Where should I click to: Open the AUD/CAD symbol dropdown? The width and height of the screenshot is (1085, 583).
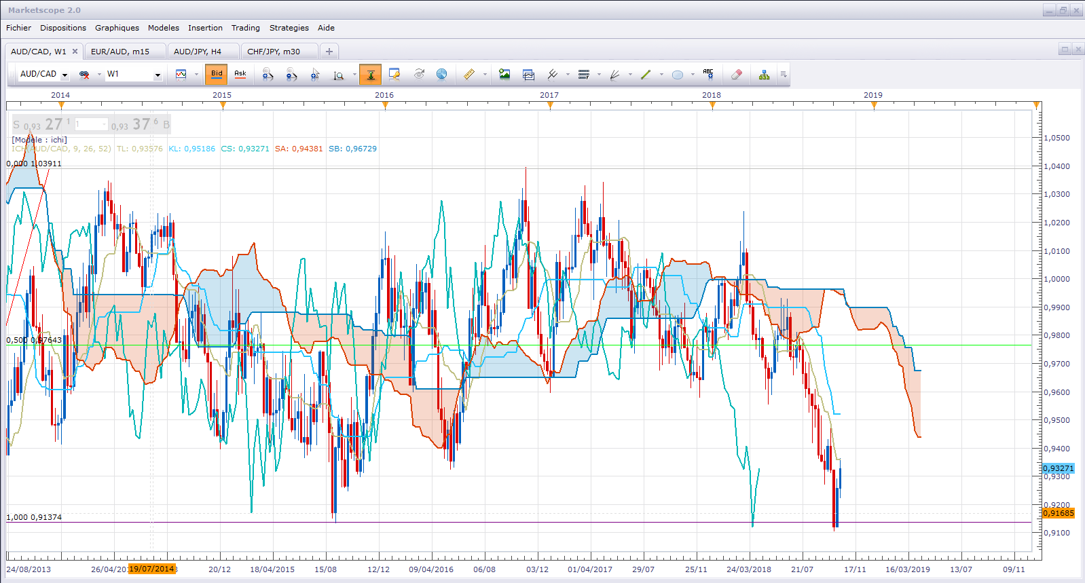(65, 75)
